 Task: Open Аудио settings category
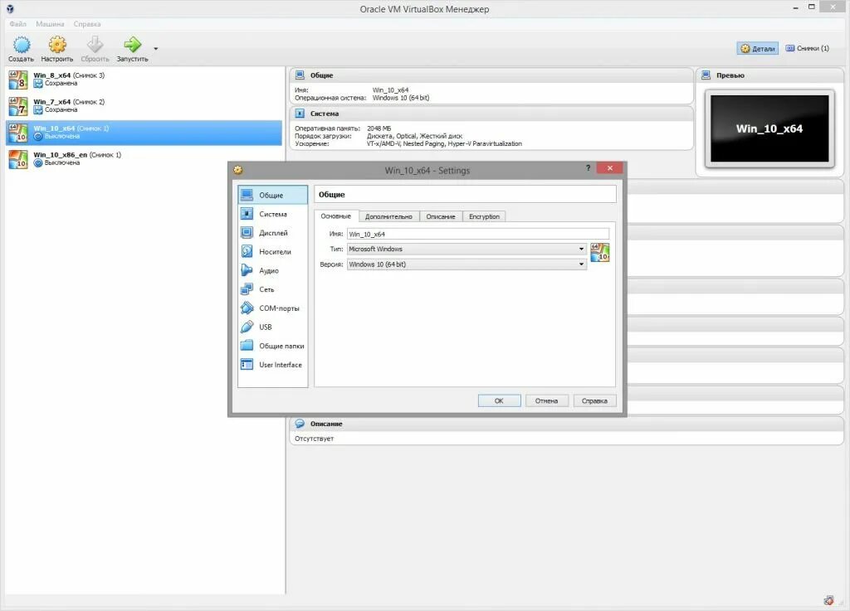[272, 270]
